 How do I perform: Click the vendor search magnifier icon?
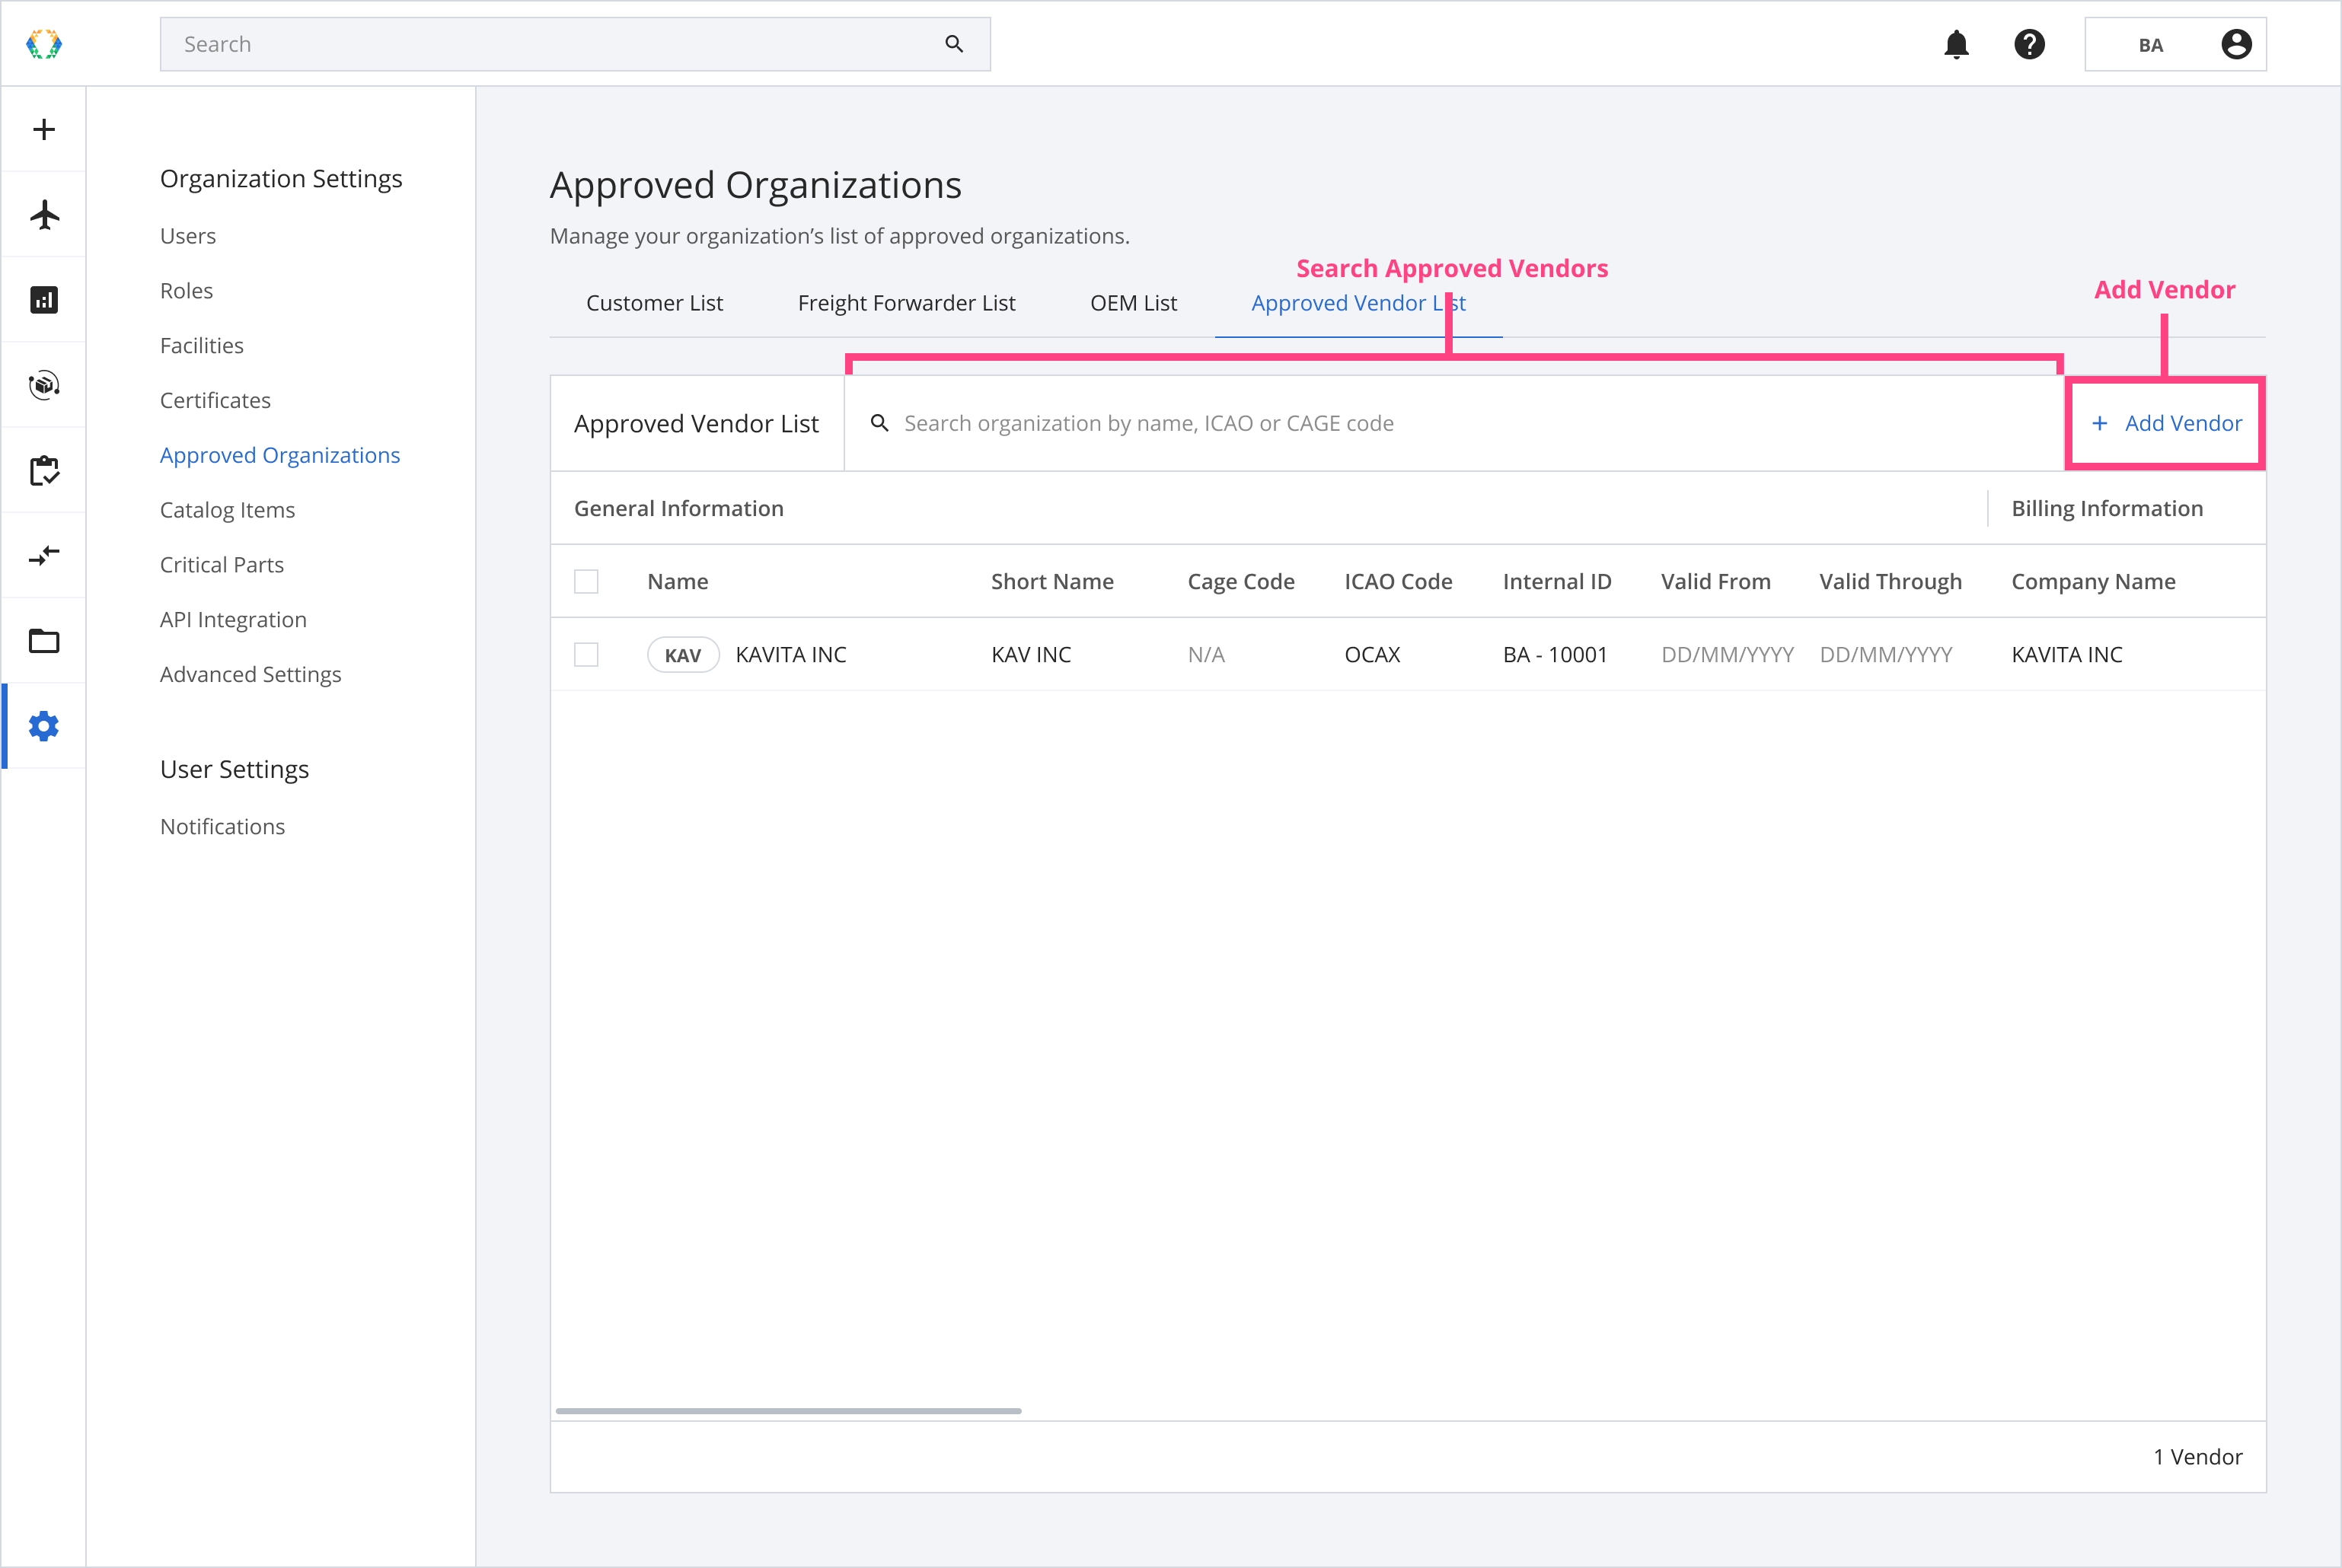pos(880,423)
